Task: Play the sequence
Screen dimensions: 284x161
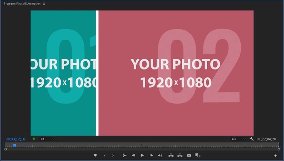Action: click(142, 155)
